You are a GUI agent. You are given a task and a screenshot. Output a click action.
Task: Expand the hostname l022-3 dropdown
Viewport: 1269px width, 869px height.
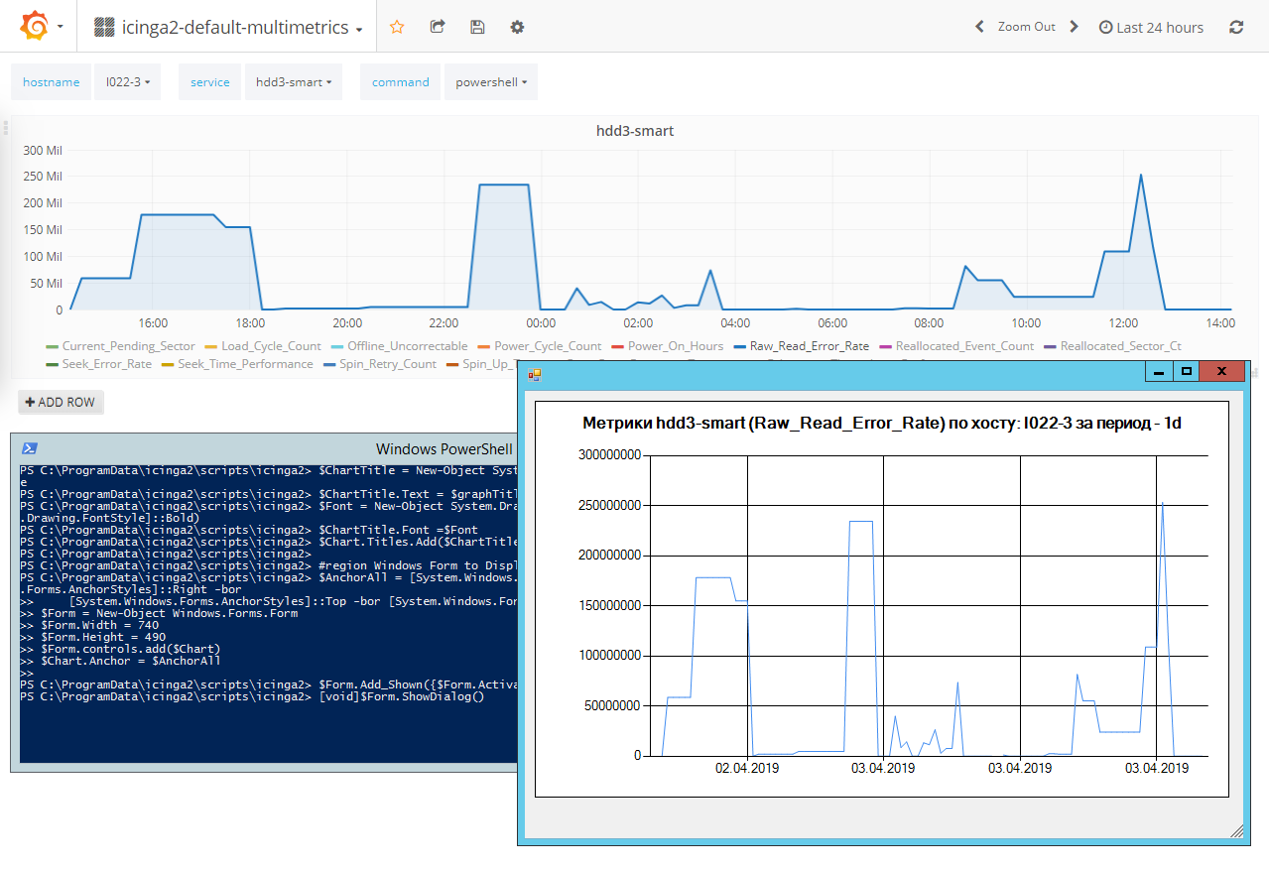128,82
